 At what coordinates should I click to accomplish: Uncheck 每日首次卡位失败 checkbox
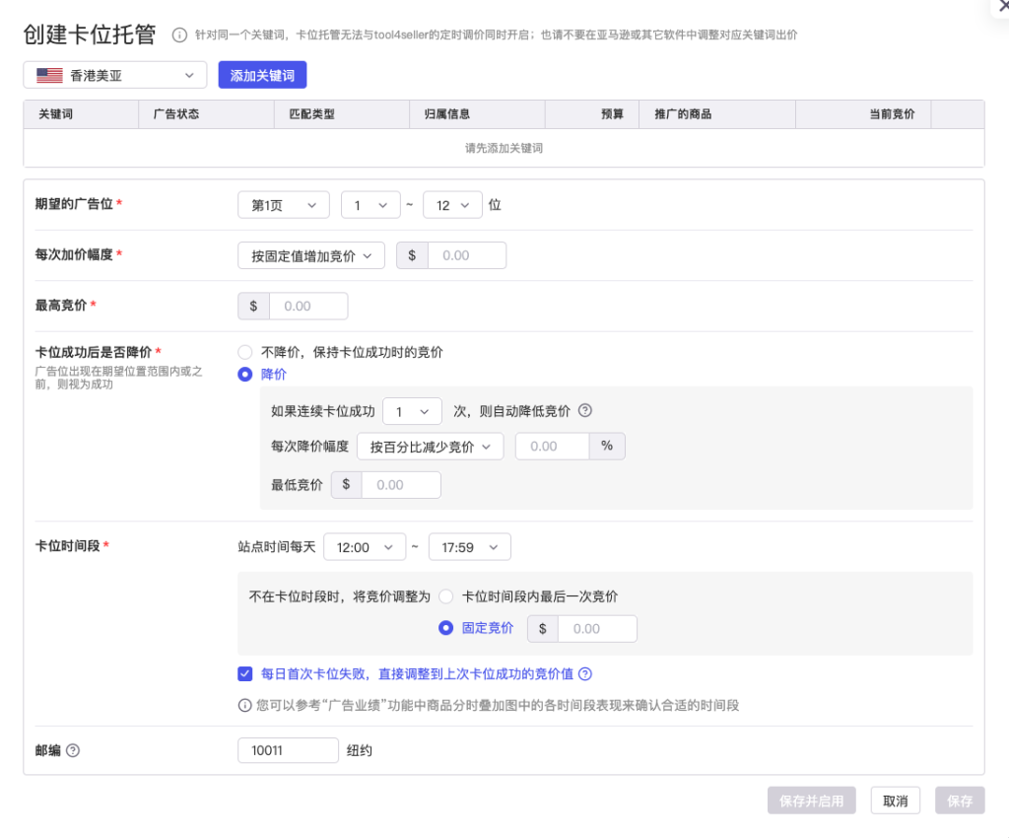click(x=244, y=674)
